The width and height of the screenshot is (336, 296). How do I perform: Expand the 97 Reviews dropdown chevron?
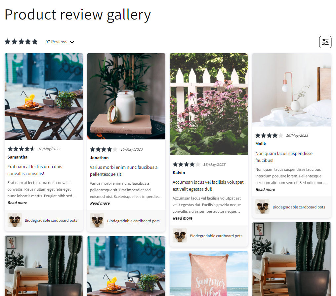[x=72, y=42]
